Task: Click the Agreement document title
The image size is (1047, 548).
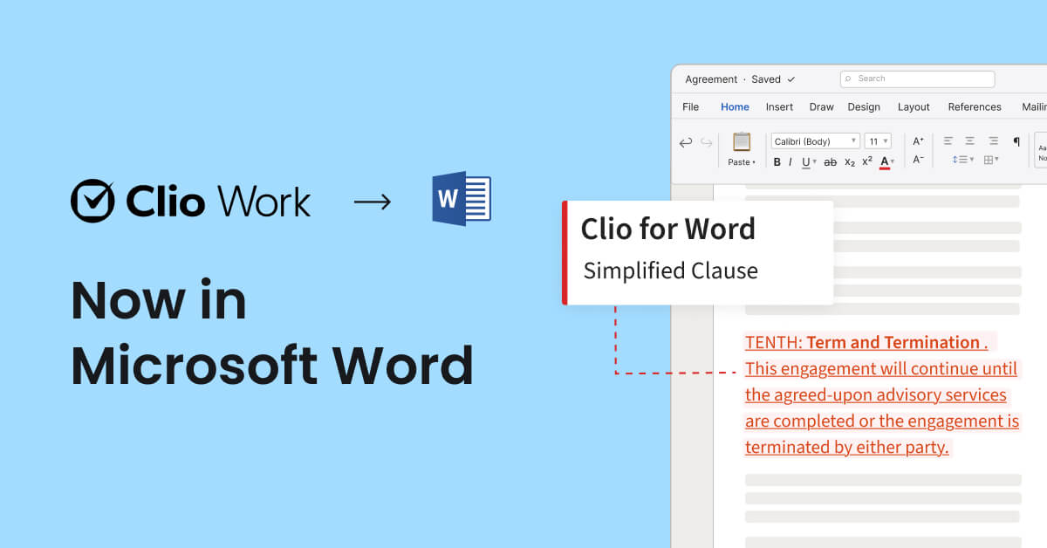Action: [711, 79]
